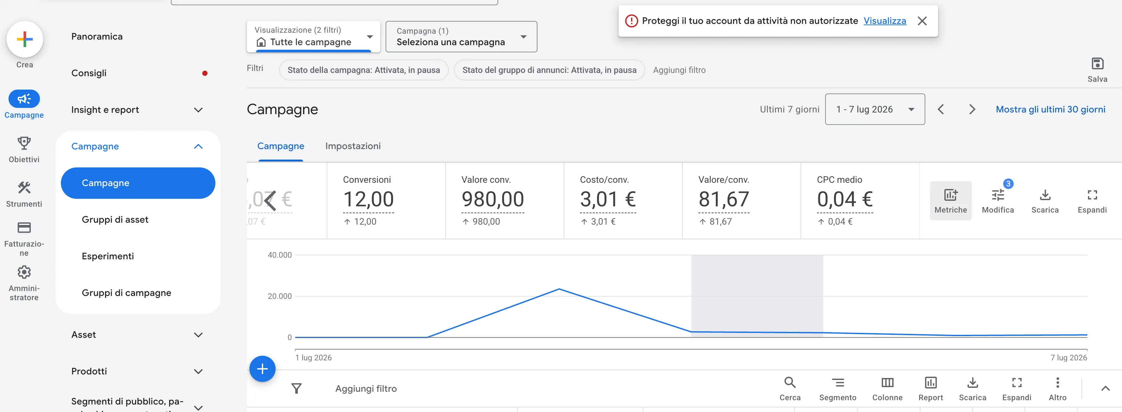
Task: Open the Report icon
Action: (930, 383)
